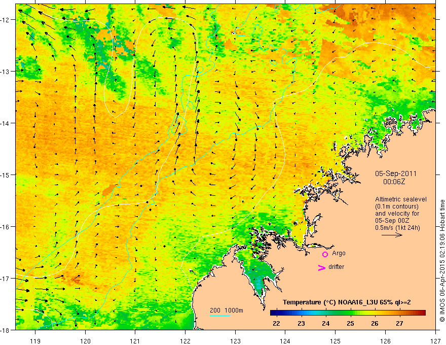
Task: Select the time text '00:06Z'
Action: point(394,182)
